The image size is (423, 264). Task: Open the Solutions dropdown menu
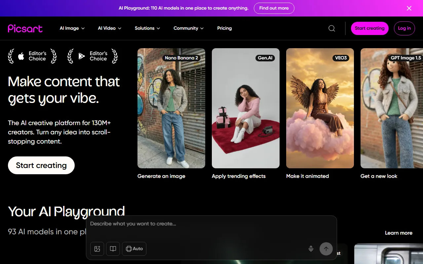147,28
